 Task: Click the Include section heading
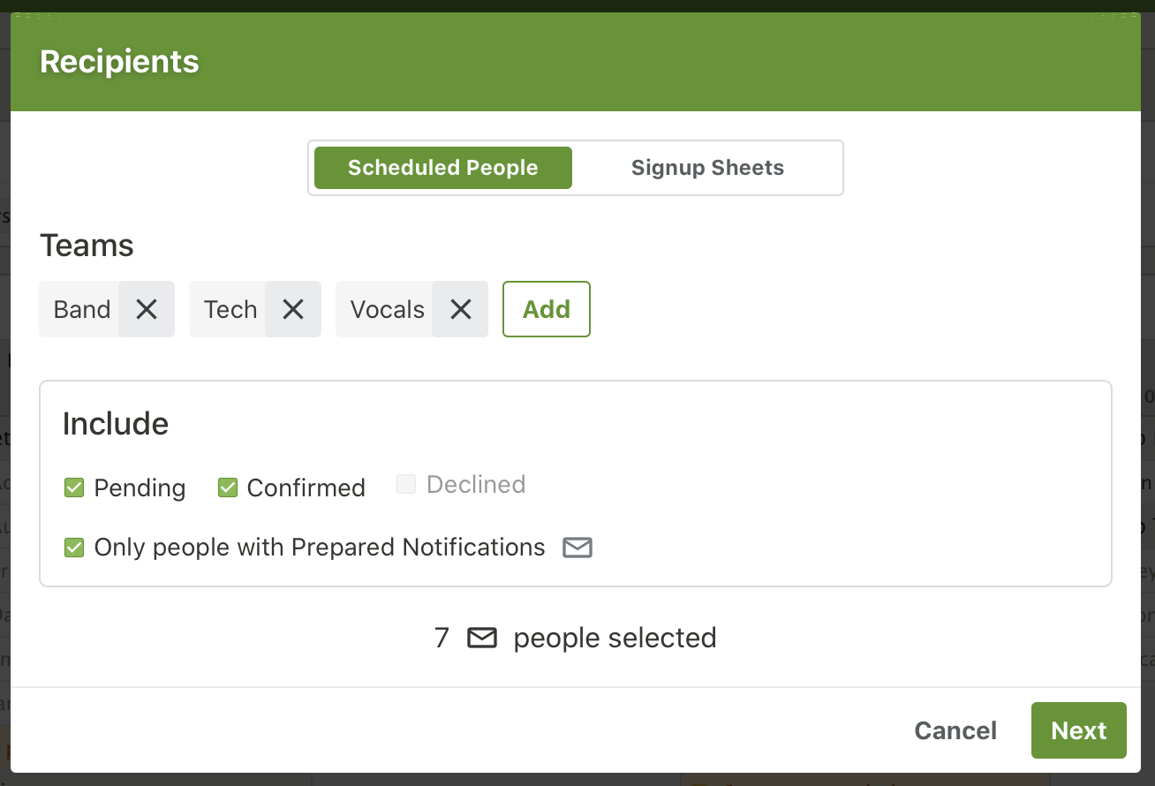point(116,424)
